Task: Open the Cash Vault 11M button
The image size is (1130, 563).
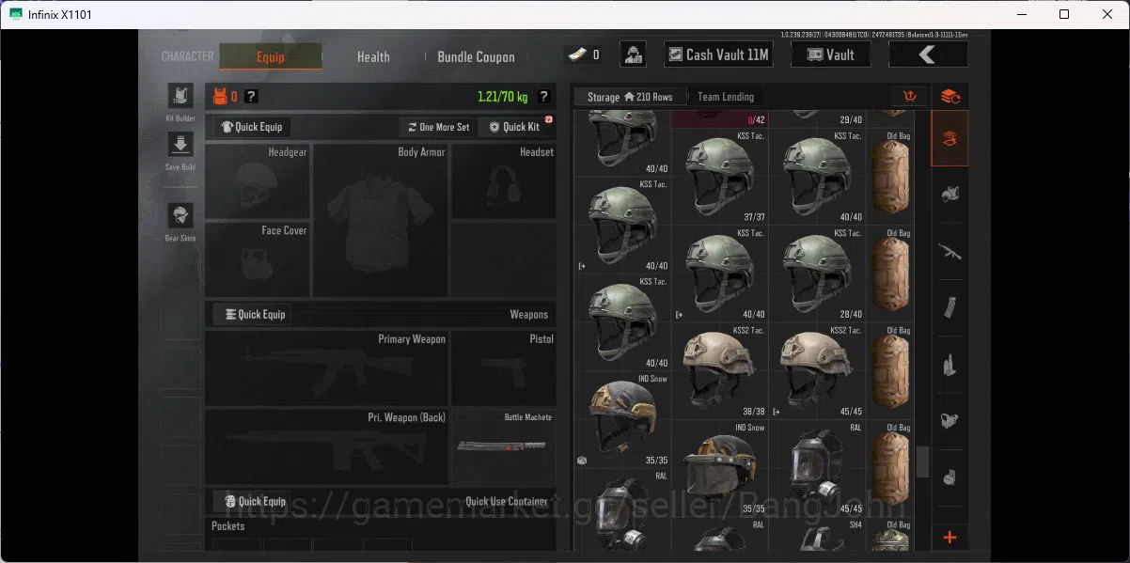Action: (719, 55)
